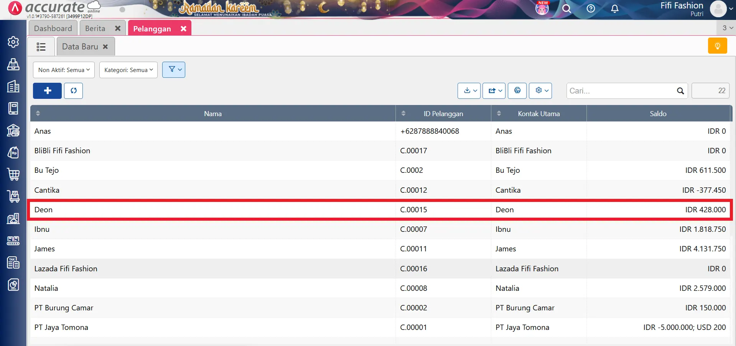Open the table settings gear dropdown
Screen dimensions: 736x346
click(540, 90)
